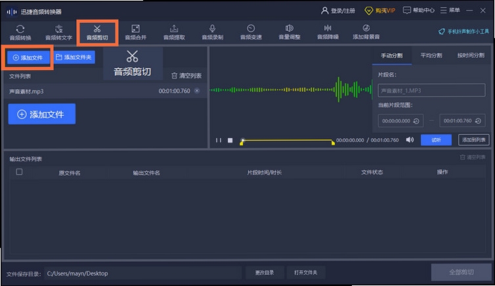Viewport: 495px width, 286px height.
Task: Select the 声音素材.mp3 file row
Action: 105,91
